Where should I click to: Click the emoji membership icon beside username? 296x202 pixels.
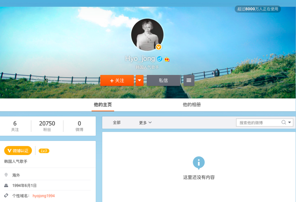[167, 59]
